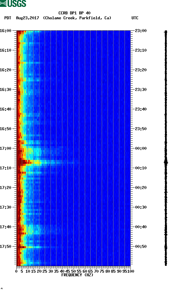This screenshot has height=292, width=180.
Task: Click the 'PDT' timezone label
Action: click(7, 18)
